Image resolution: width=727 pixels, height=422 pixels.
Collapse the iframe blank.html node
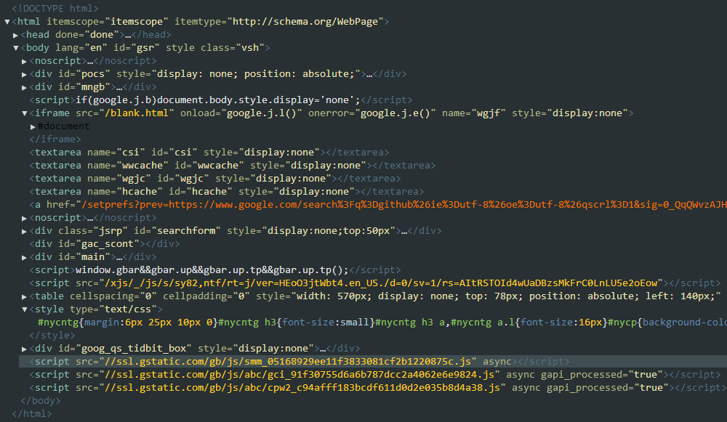(24, 113)
